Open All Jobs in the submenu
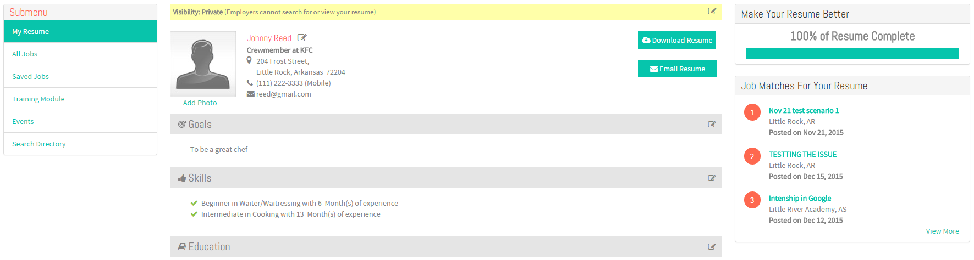This screenshot has width=974, height=260. [80, 54]
